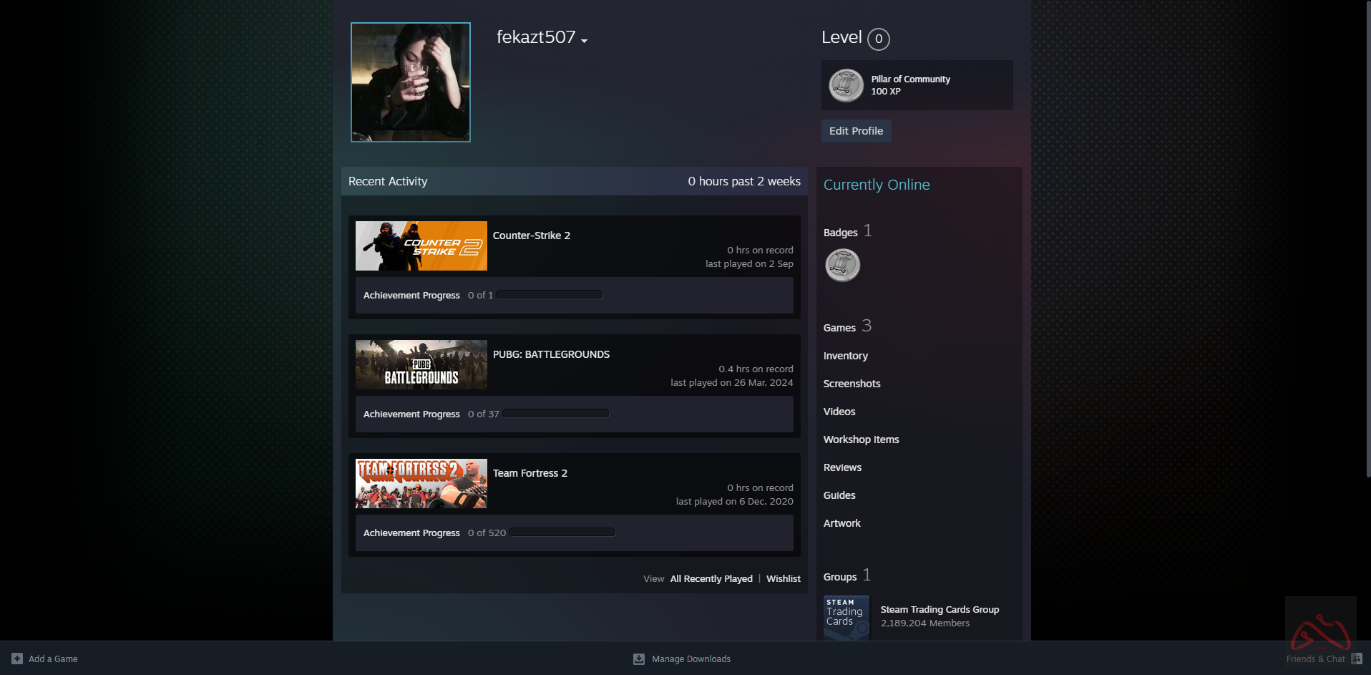Click the profile avatar picture
The image size is (1371, 675).
410,82
